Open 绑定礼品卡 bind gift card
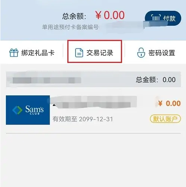Screen dimensions: 186x187 (x=32, y=53)
